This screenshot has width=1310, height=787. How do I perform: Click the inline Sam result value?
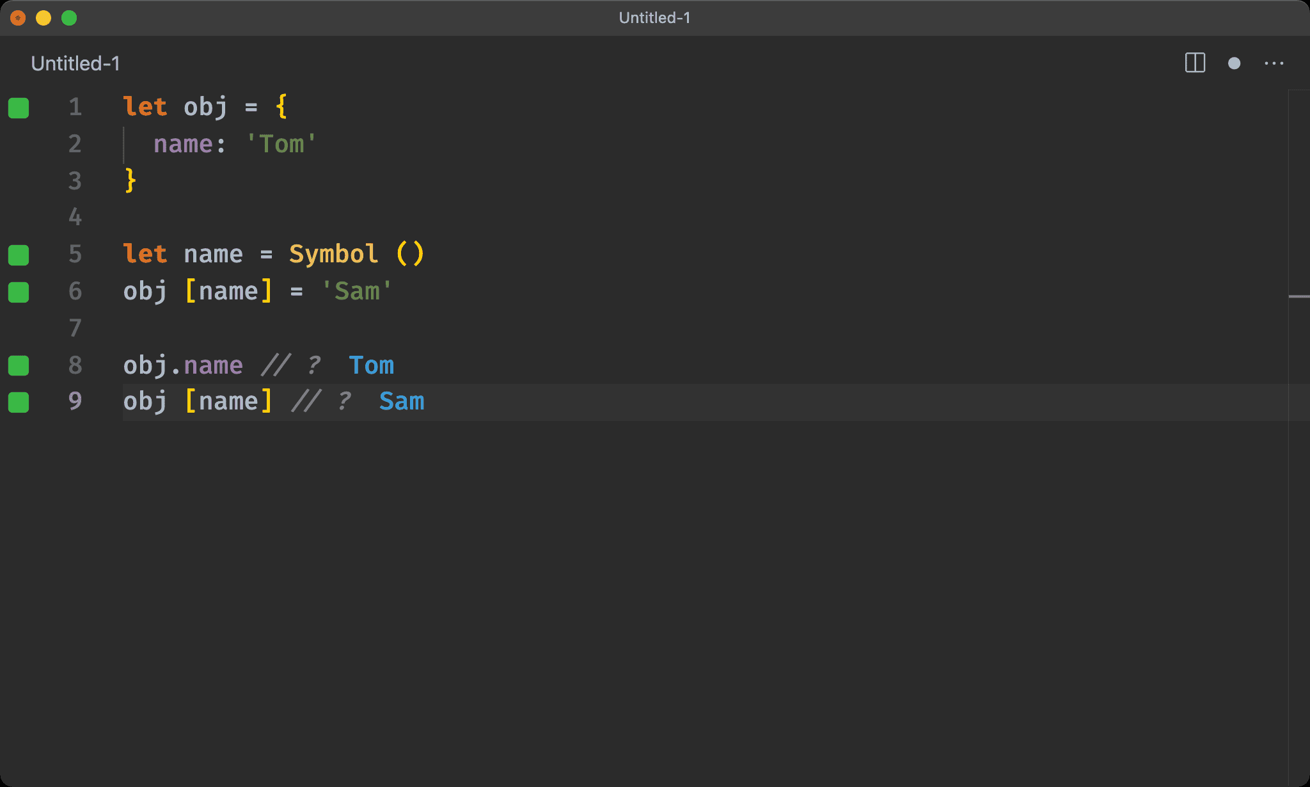point(402,402)
